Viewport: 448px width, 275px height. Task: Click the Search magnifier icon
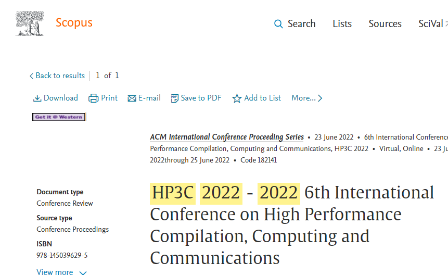click(278, 24)
